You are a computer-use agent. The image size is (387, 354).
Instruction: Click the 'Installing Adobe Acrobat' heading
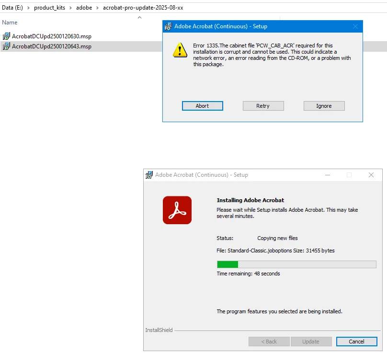(250, 200)
